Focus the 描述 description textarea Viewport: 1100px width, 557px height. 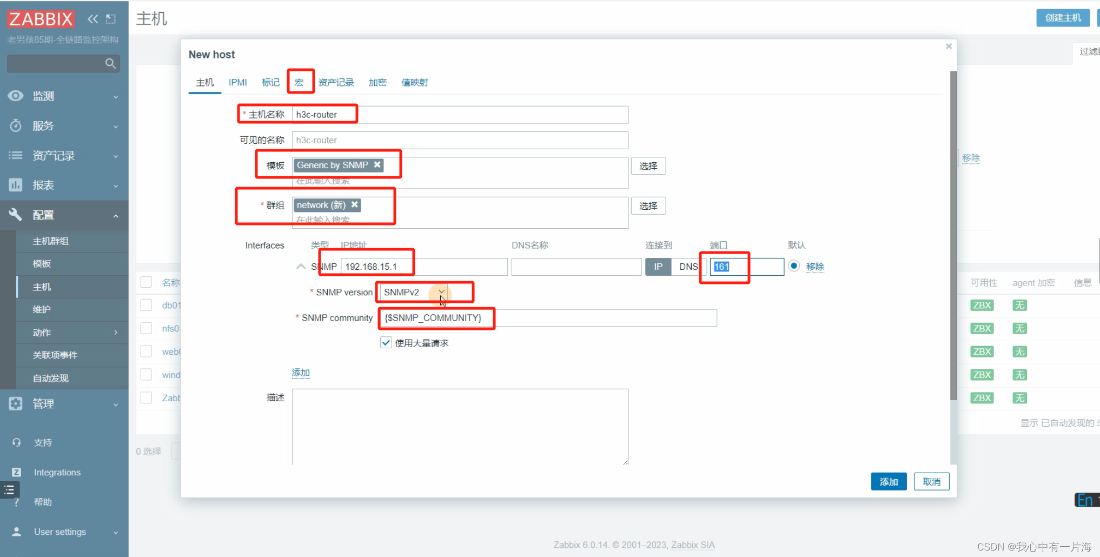pos(460,427)
